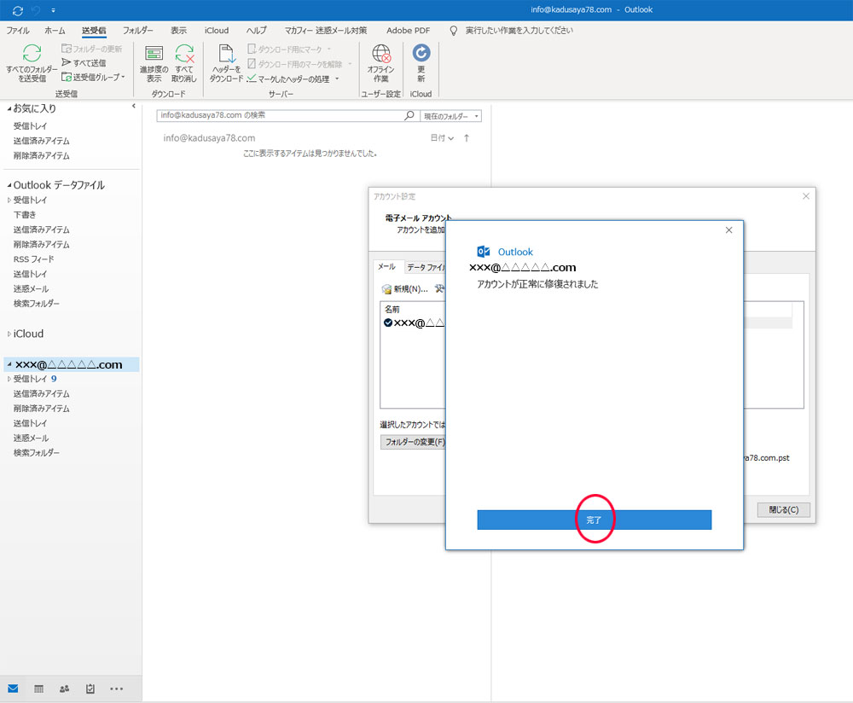Viewport: 853px width, 703px height.
Task: Expand the iCloud tree node
Action: click(9, 334)
